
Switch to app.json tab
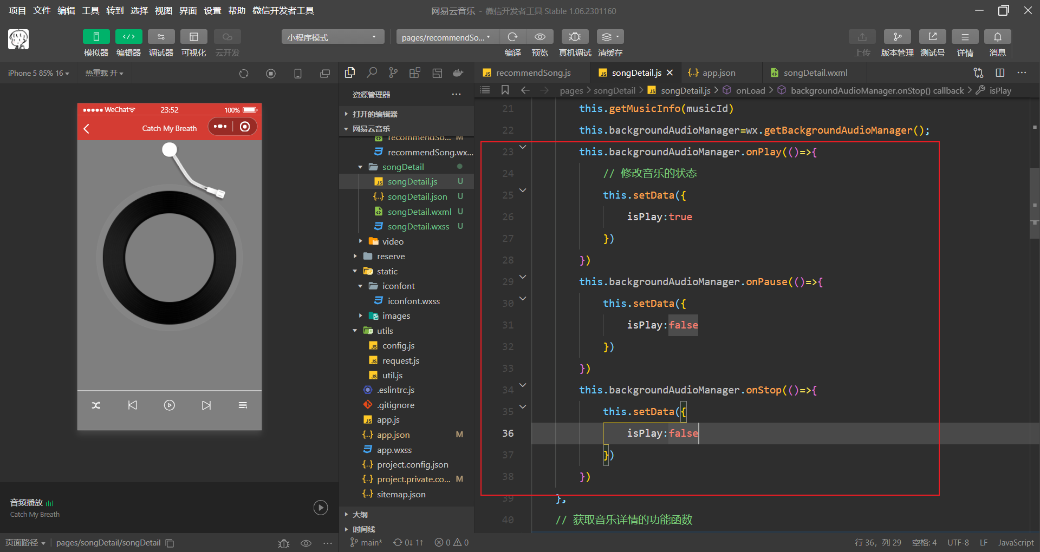[718, 73]
